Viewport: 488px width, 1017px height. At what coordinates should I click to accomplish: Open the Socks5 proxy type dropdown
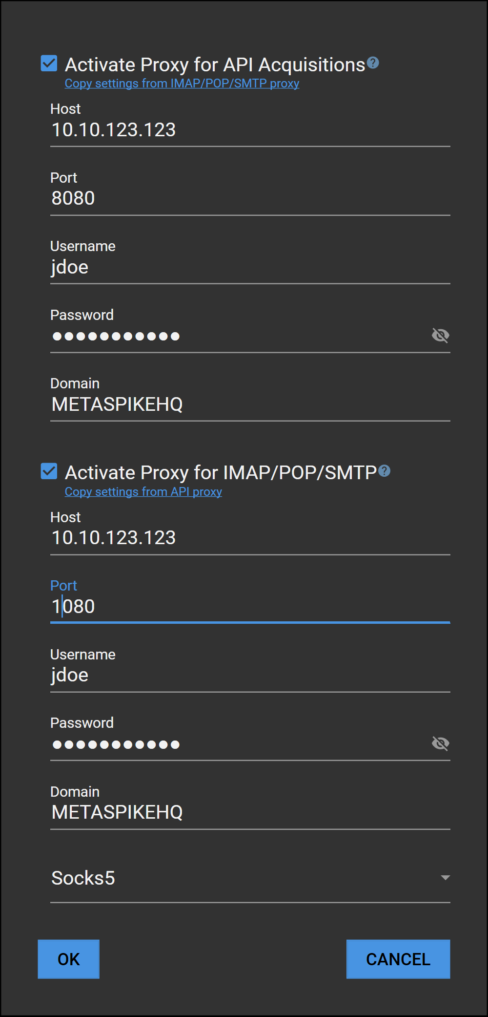click(x=250, y=878)
